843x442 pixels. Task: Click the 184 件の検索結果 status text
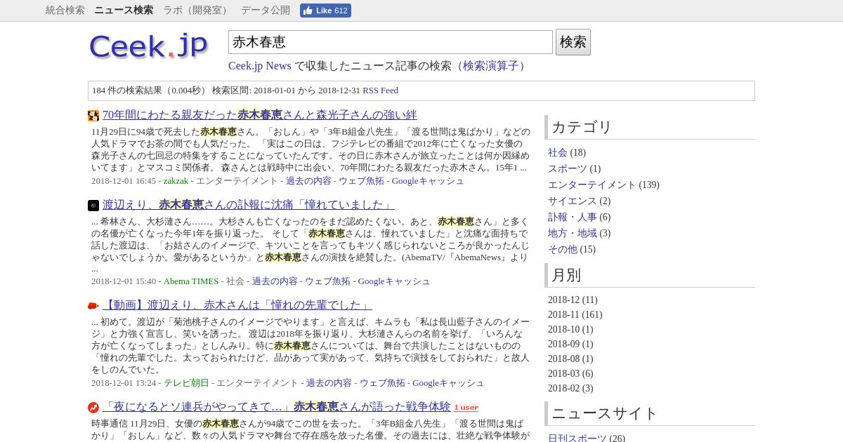coord(128,91)
